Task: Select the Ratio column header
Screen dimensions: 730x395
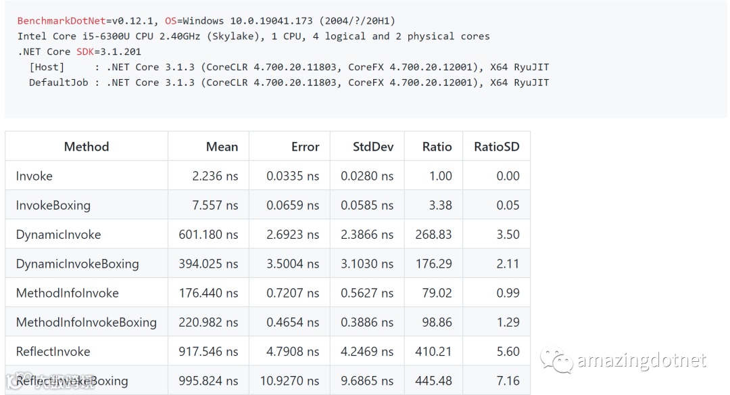Action: pos(437,147)
